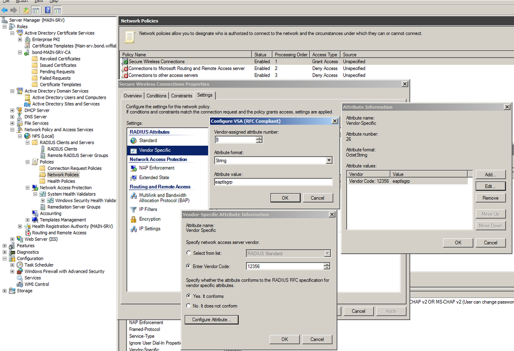Increase the vendor code stepper value
The height and width of the screenshot is (351, 514).
click(326, 264)
